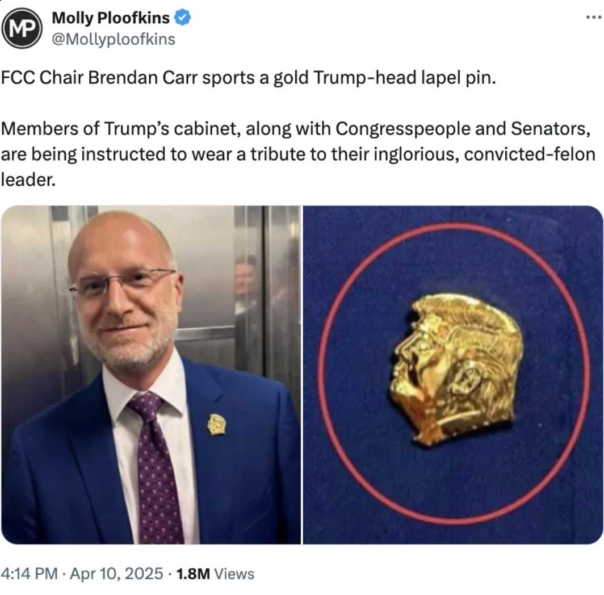This screenshot has width=604, height=595.
Task: Click the Apr 10, 2025 date
Action: pyautogui.click(x=117, y=573)
